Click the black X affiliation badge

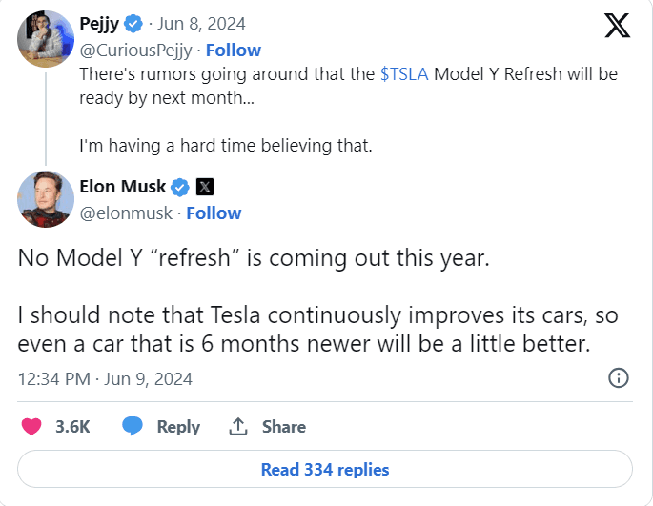tap(204, 187)
